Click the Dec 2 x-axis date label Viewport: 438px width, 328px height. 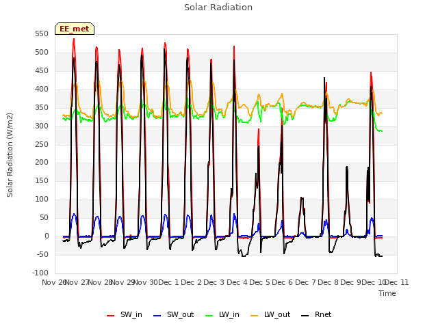pos(192,282)
